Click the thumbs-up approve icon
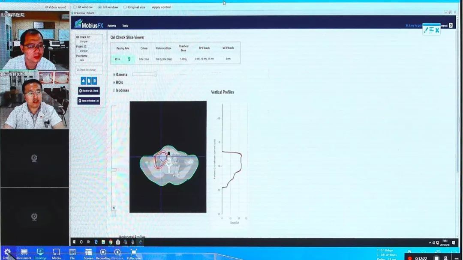463x260 pixels. coord(83,81)
